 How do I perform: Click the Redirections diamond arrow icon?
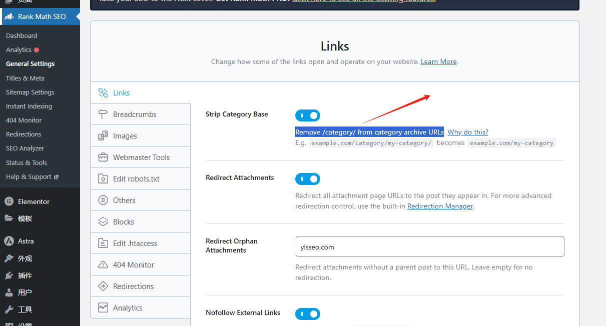(103, 286)
